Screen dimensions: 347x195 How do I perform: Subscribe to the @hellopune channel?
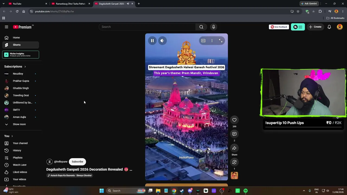77,162
